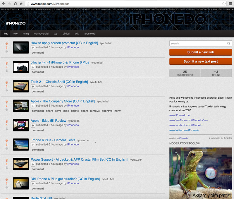
Task: Downvote 'Apple - iMac 5K Review' post
Action: (x=7, y=129)
